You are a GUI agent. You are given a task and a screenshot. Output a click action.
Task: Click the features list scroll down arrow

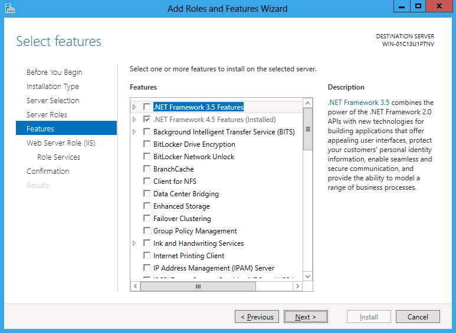point(308,276)
